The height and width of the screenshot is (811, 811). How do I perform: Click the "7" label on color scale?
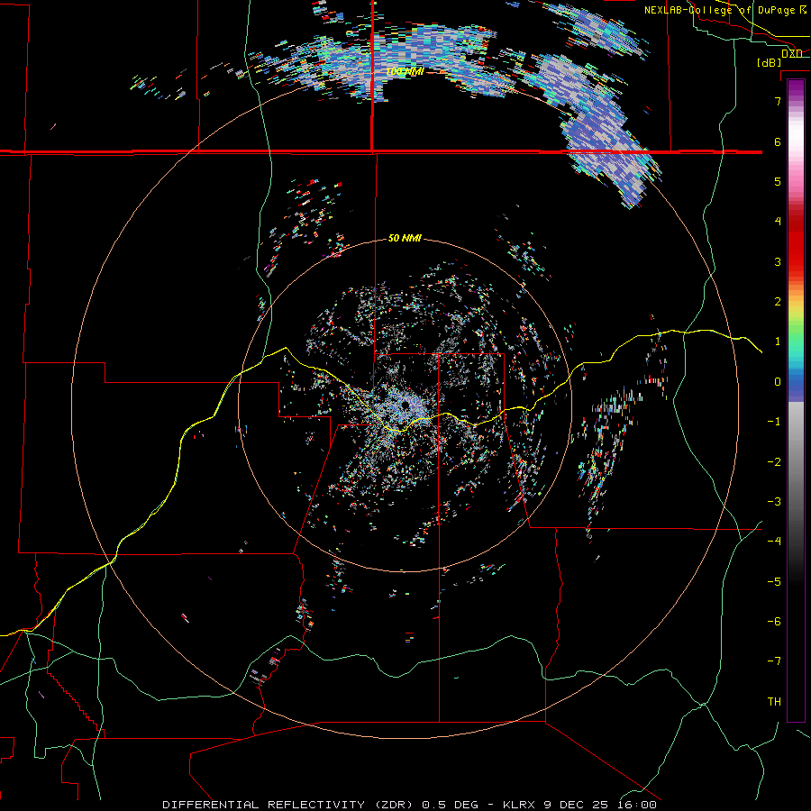point(778,101)
